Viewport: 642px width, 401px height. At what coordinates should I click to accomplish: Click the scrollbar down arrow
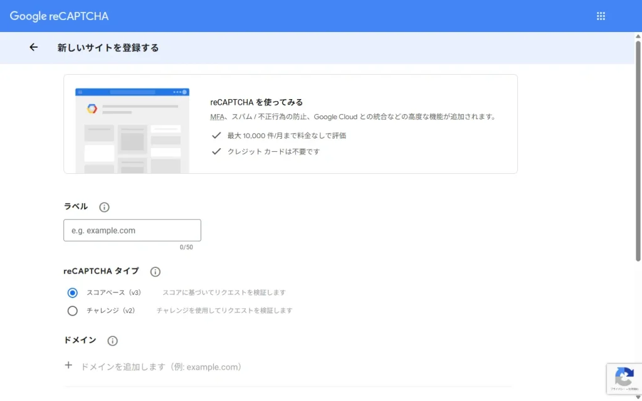click(x=638, y=397)
